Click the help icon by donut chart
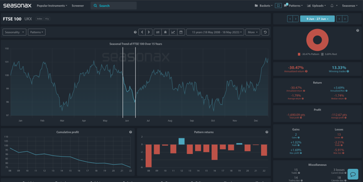The image size is (363, 182). tap(358, 30)
